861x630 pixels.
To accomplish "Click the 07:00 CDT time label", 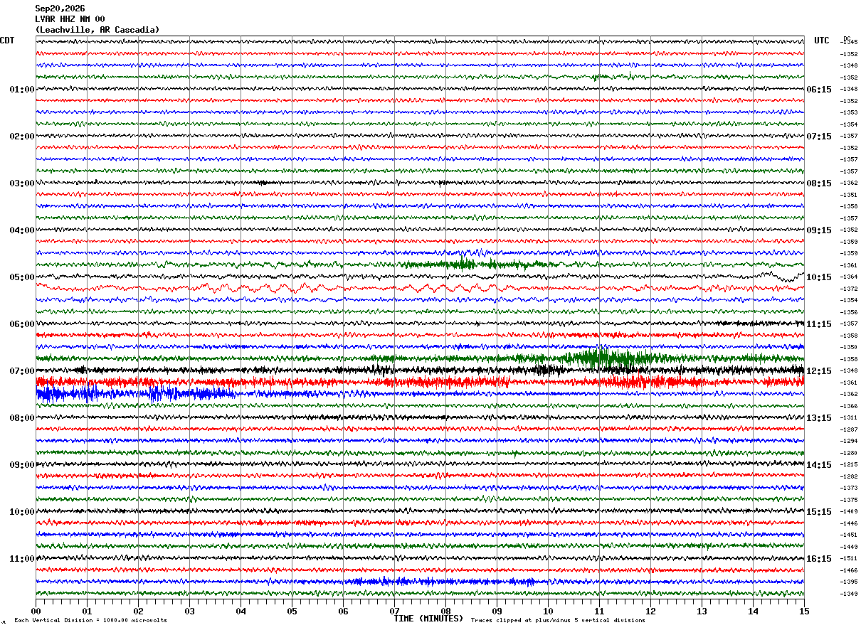I will coord(21,371).
